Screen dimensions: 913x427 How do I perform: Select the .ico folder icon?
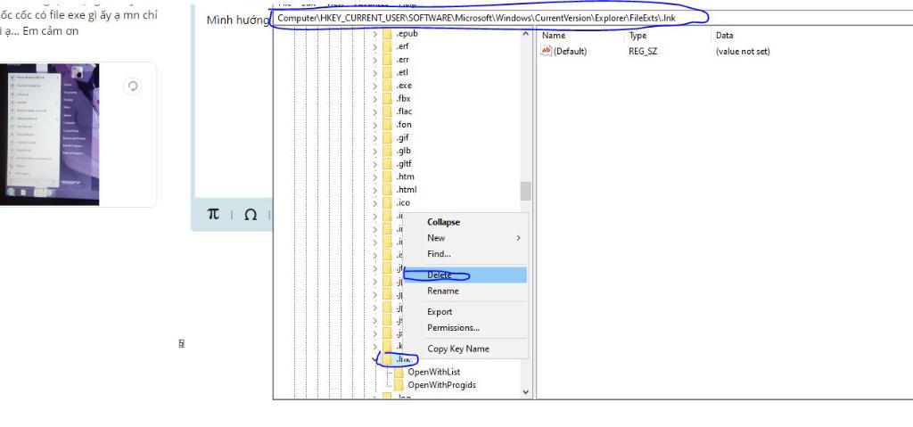click(387, 202)
